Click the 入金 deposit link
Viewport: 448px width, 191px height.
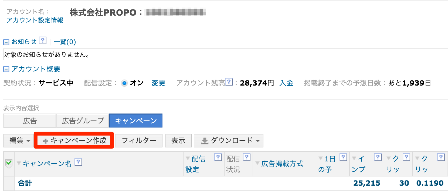tap(286, 83)
